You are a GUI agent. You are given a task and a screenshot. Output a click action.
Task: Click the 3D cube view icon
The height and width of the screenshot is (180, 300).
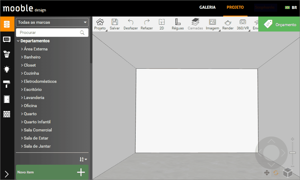288,172
